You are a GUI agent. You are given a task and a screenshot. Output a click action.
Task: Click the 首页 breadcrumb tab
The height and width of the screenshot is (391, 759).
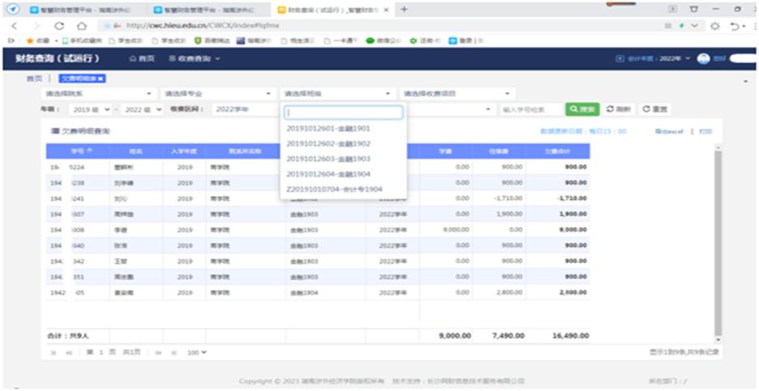click(34, 79)
